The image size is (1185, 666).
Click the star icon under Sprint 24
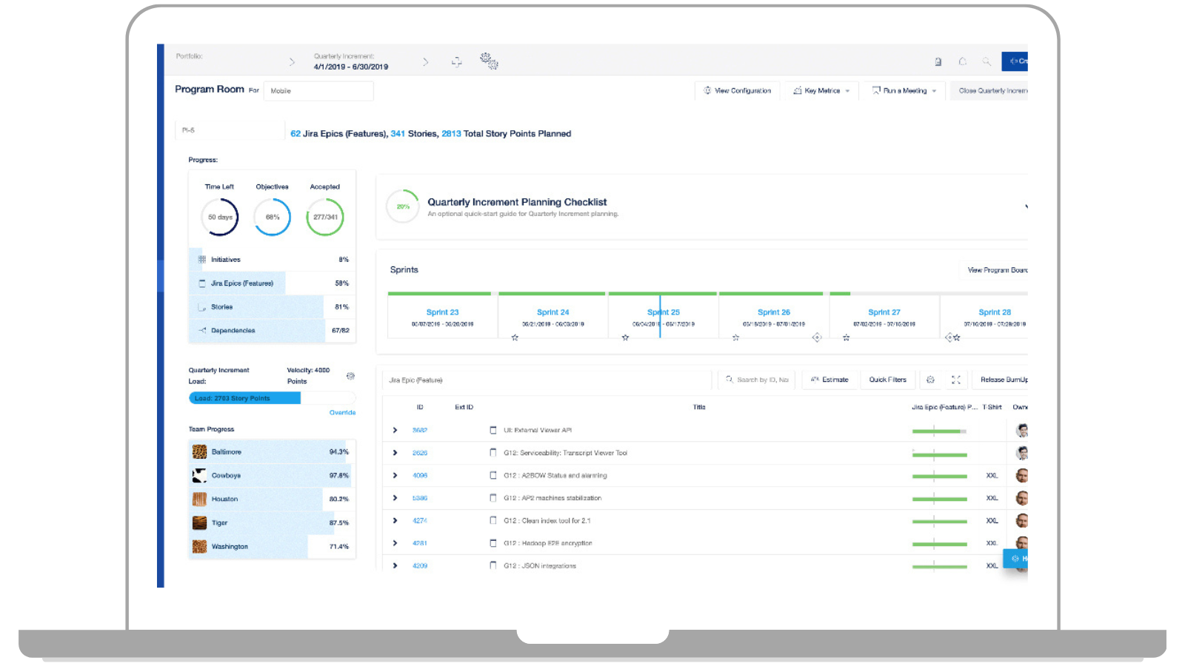(x=515, y=337)
